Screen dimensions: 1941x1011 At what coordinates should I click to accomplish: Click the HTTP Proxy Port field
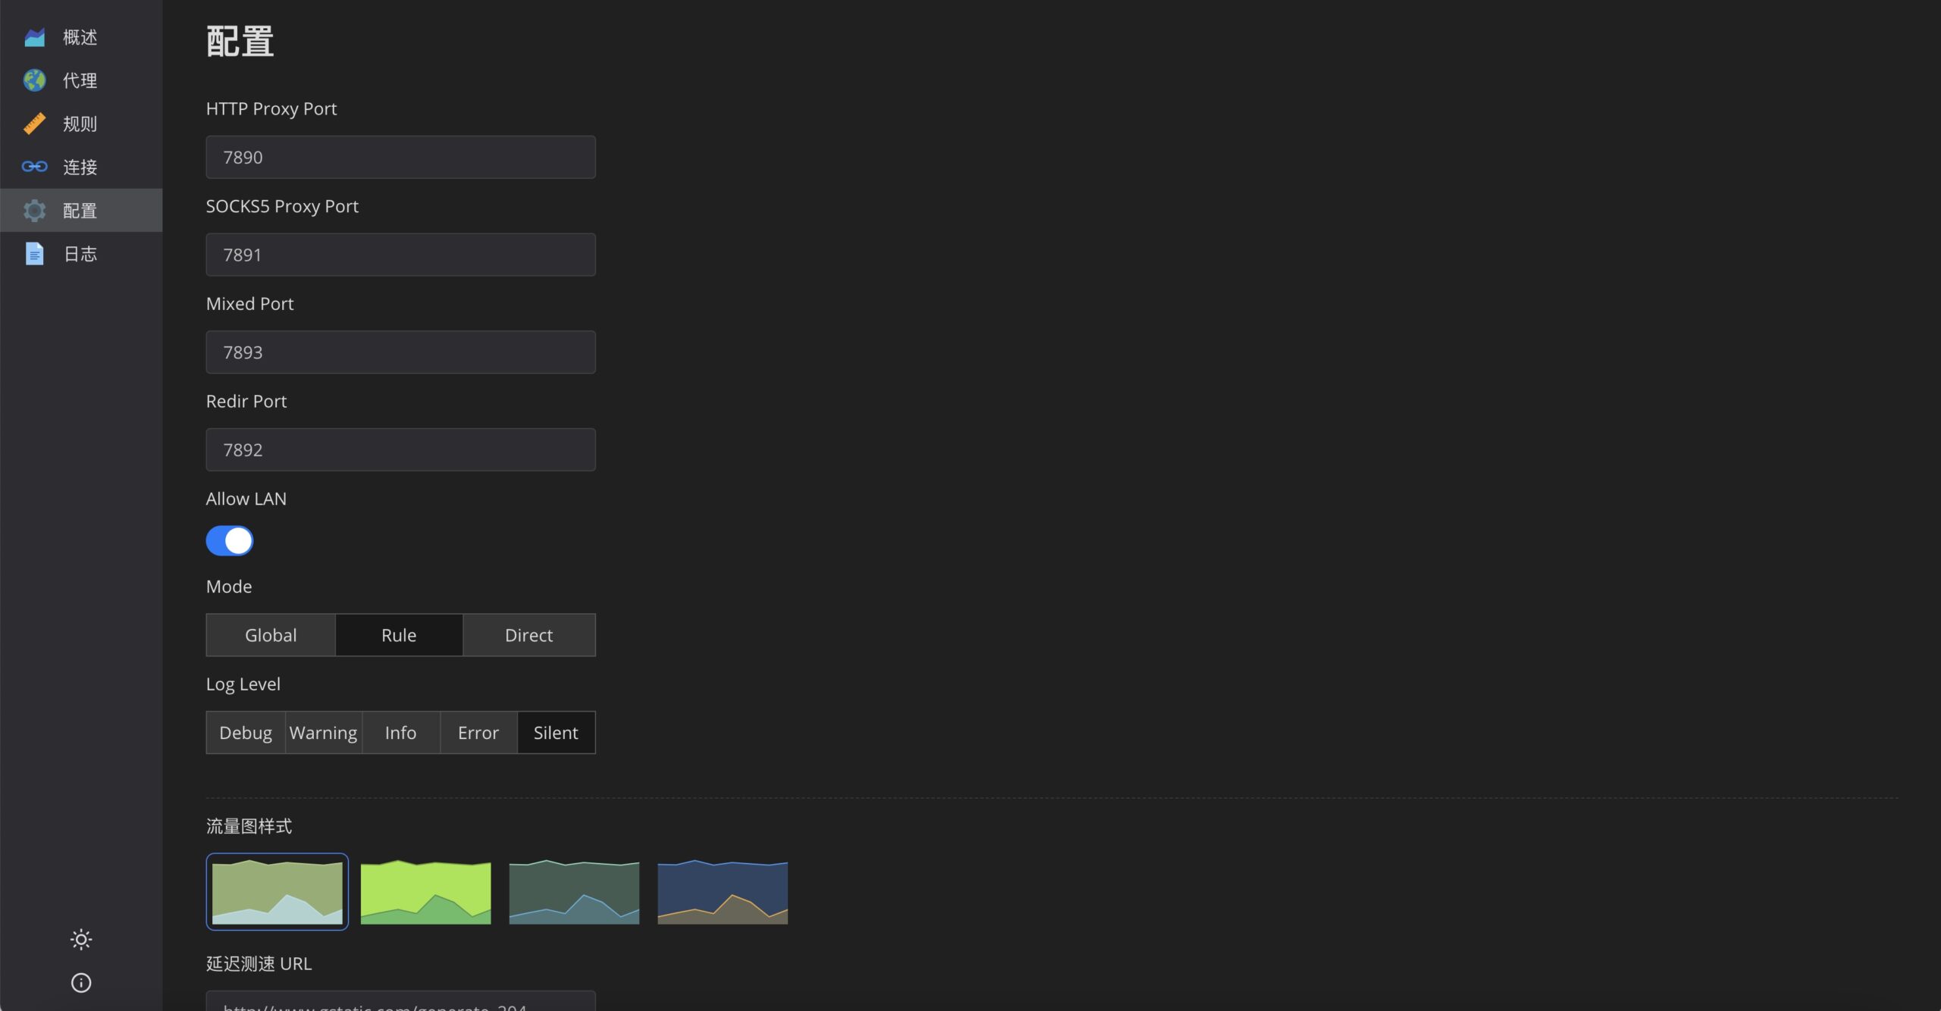tap(400, 158)
